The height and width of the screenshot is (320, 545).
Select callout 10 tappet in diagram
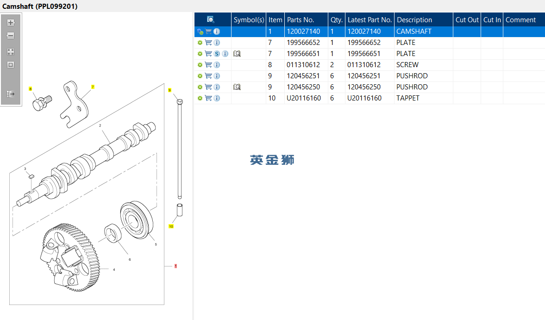point(171,226)
